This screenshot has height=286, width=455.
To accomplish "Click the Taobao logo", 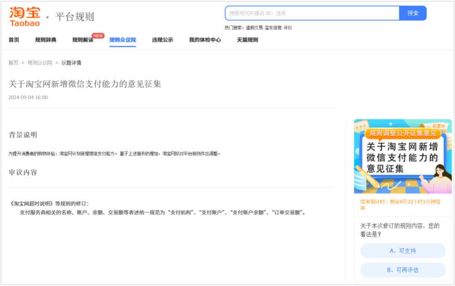I will [25, 17].
